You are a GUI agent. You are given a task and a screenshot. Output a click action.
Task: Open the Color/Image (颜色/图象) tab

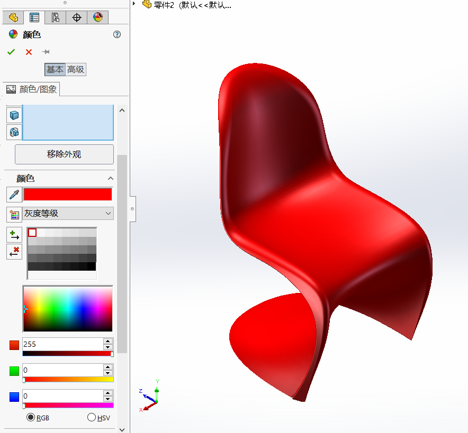point(32,89)
